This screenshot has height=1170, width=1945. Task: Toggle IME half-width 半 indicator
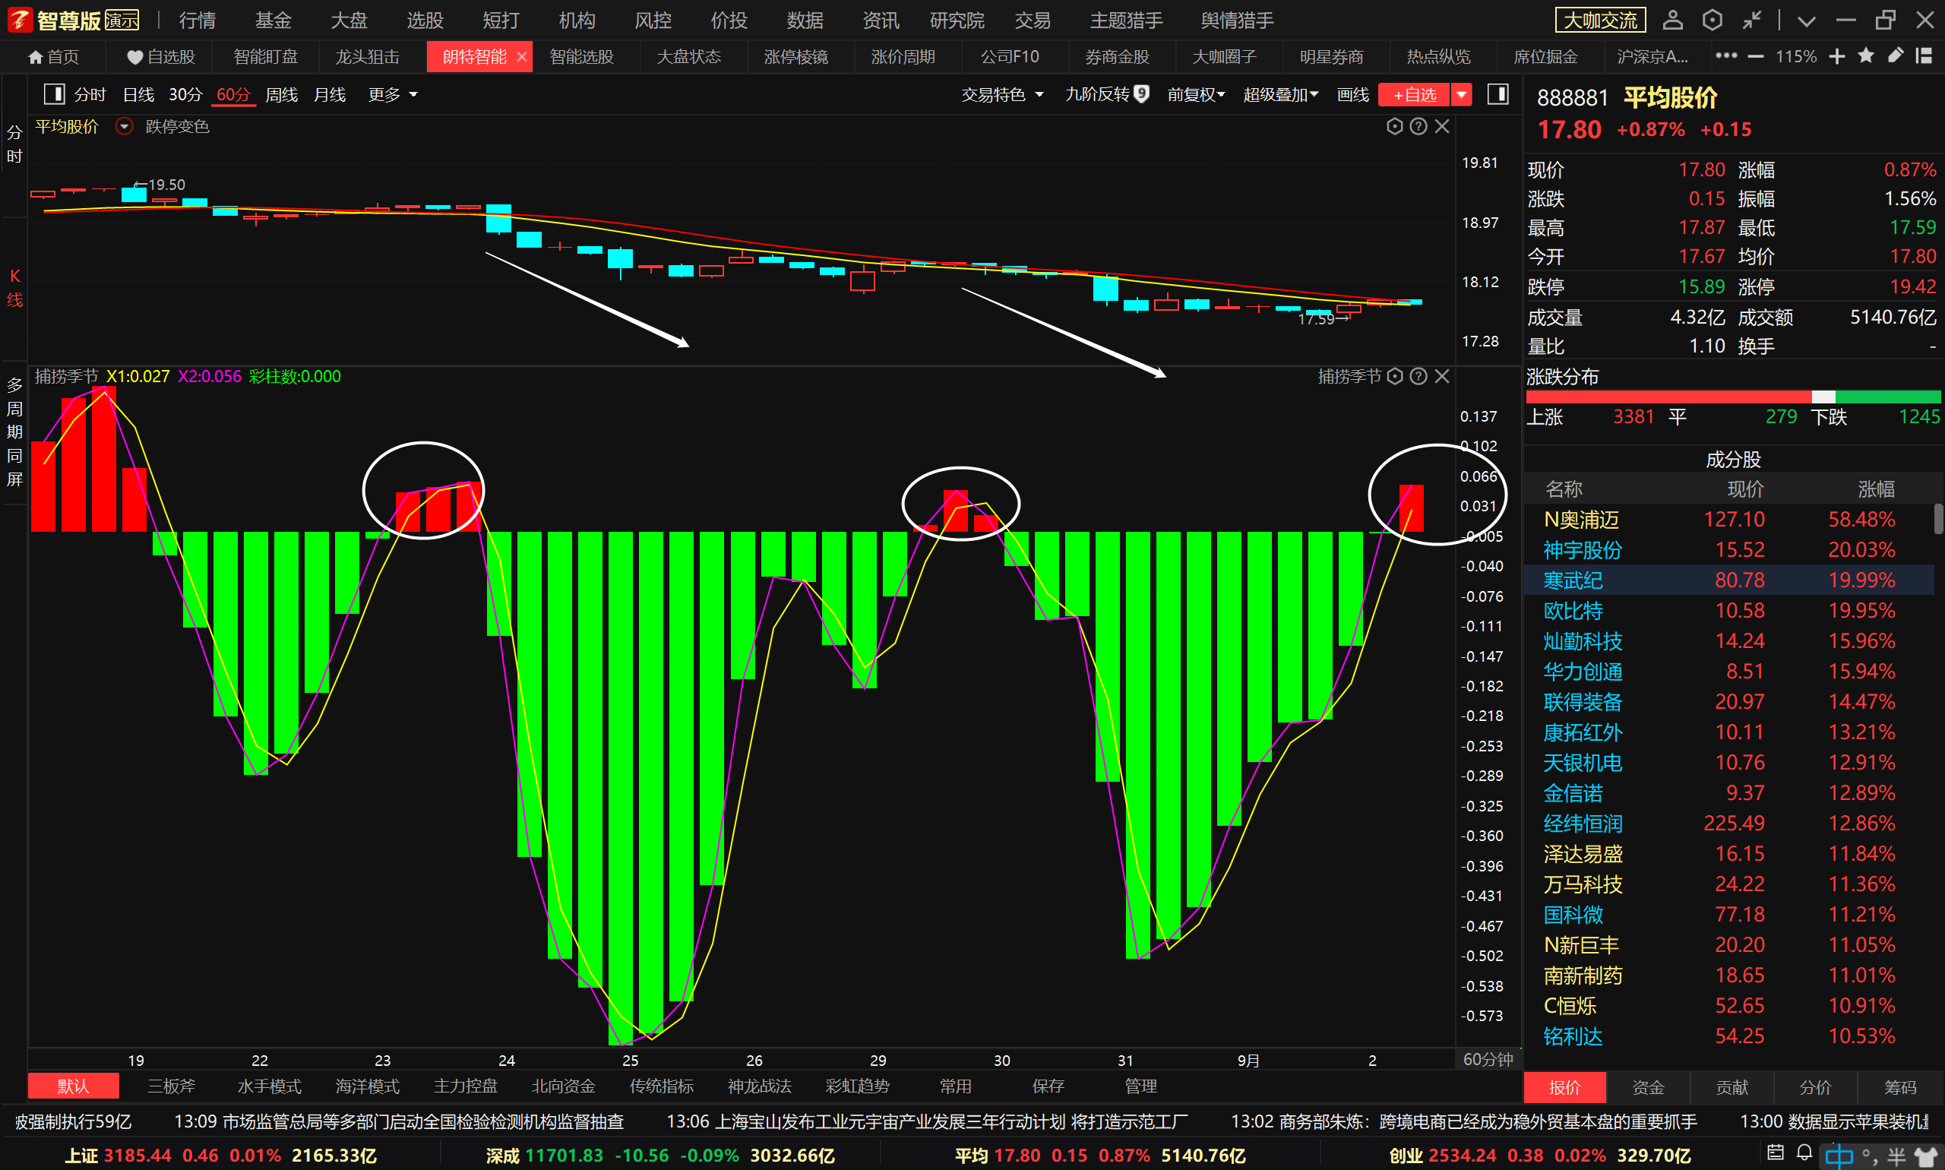pos(1897,1156)
